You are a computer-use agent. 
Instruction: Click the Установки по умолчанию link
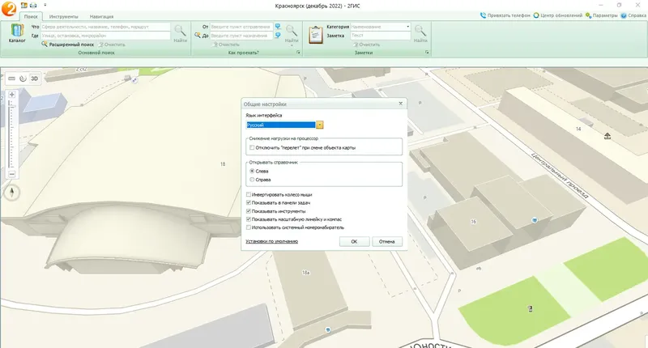271,241
